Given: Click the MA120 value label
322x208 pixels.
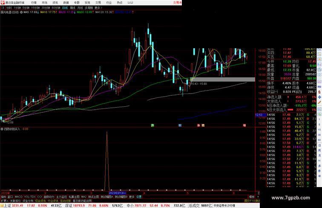Looking at the screenshot, I should [x=103, y=12].
